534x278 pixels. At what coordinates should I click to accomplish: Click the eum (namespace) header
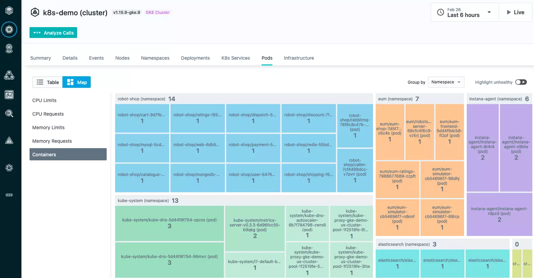click(x=420, y=99)
